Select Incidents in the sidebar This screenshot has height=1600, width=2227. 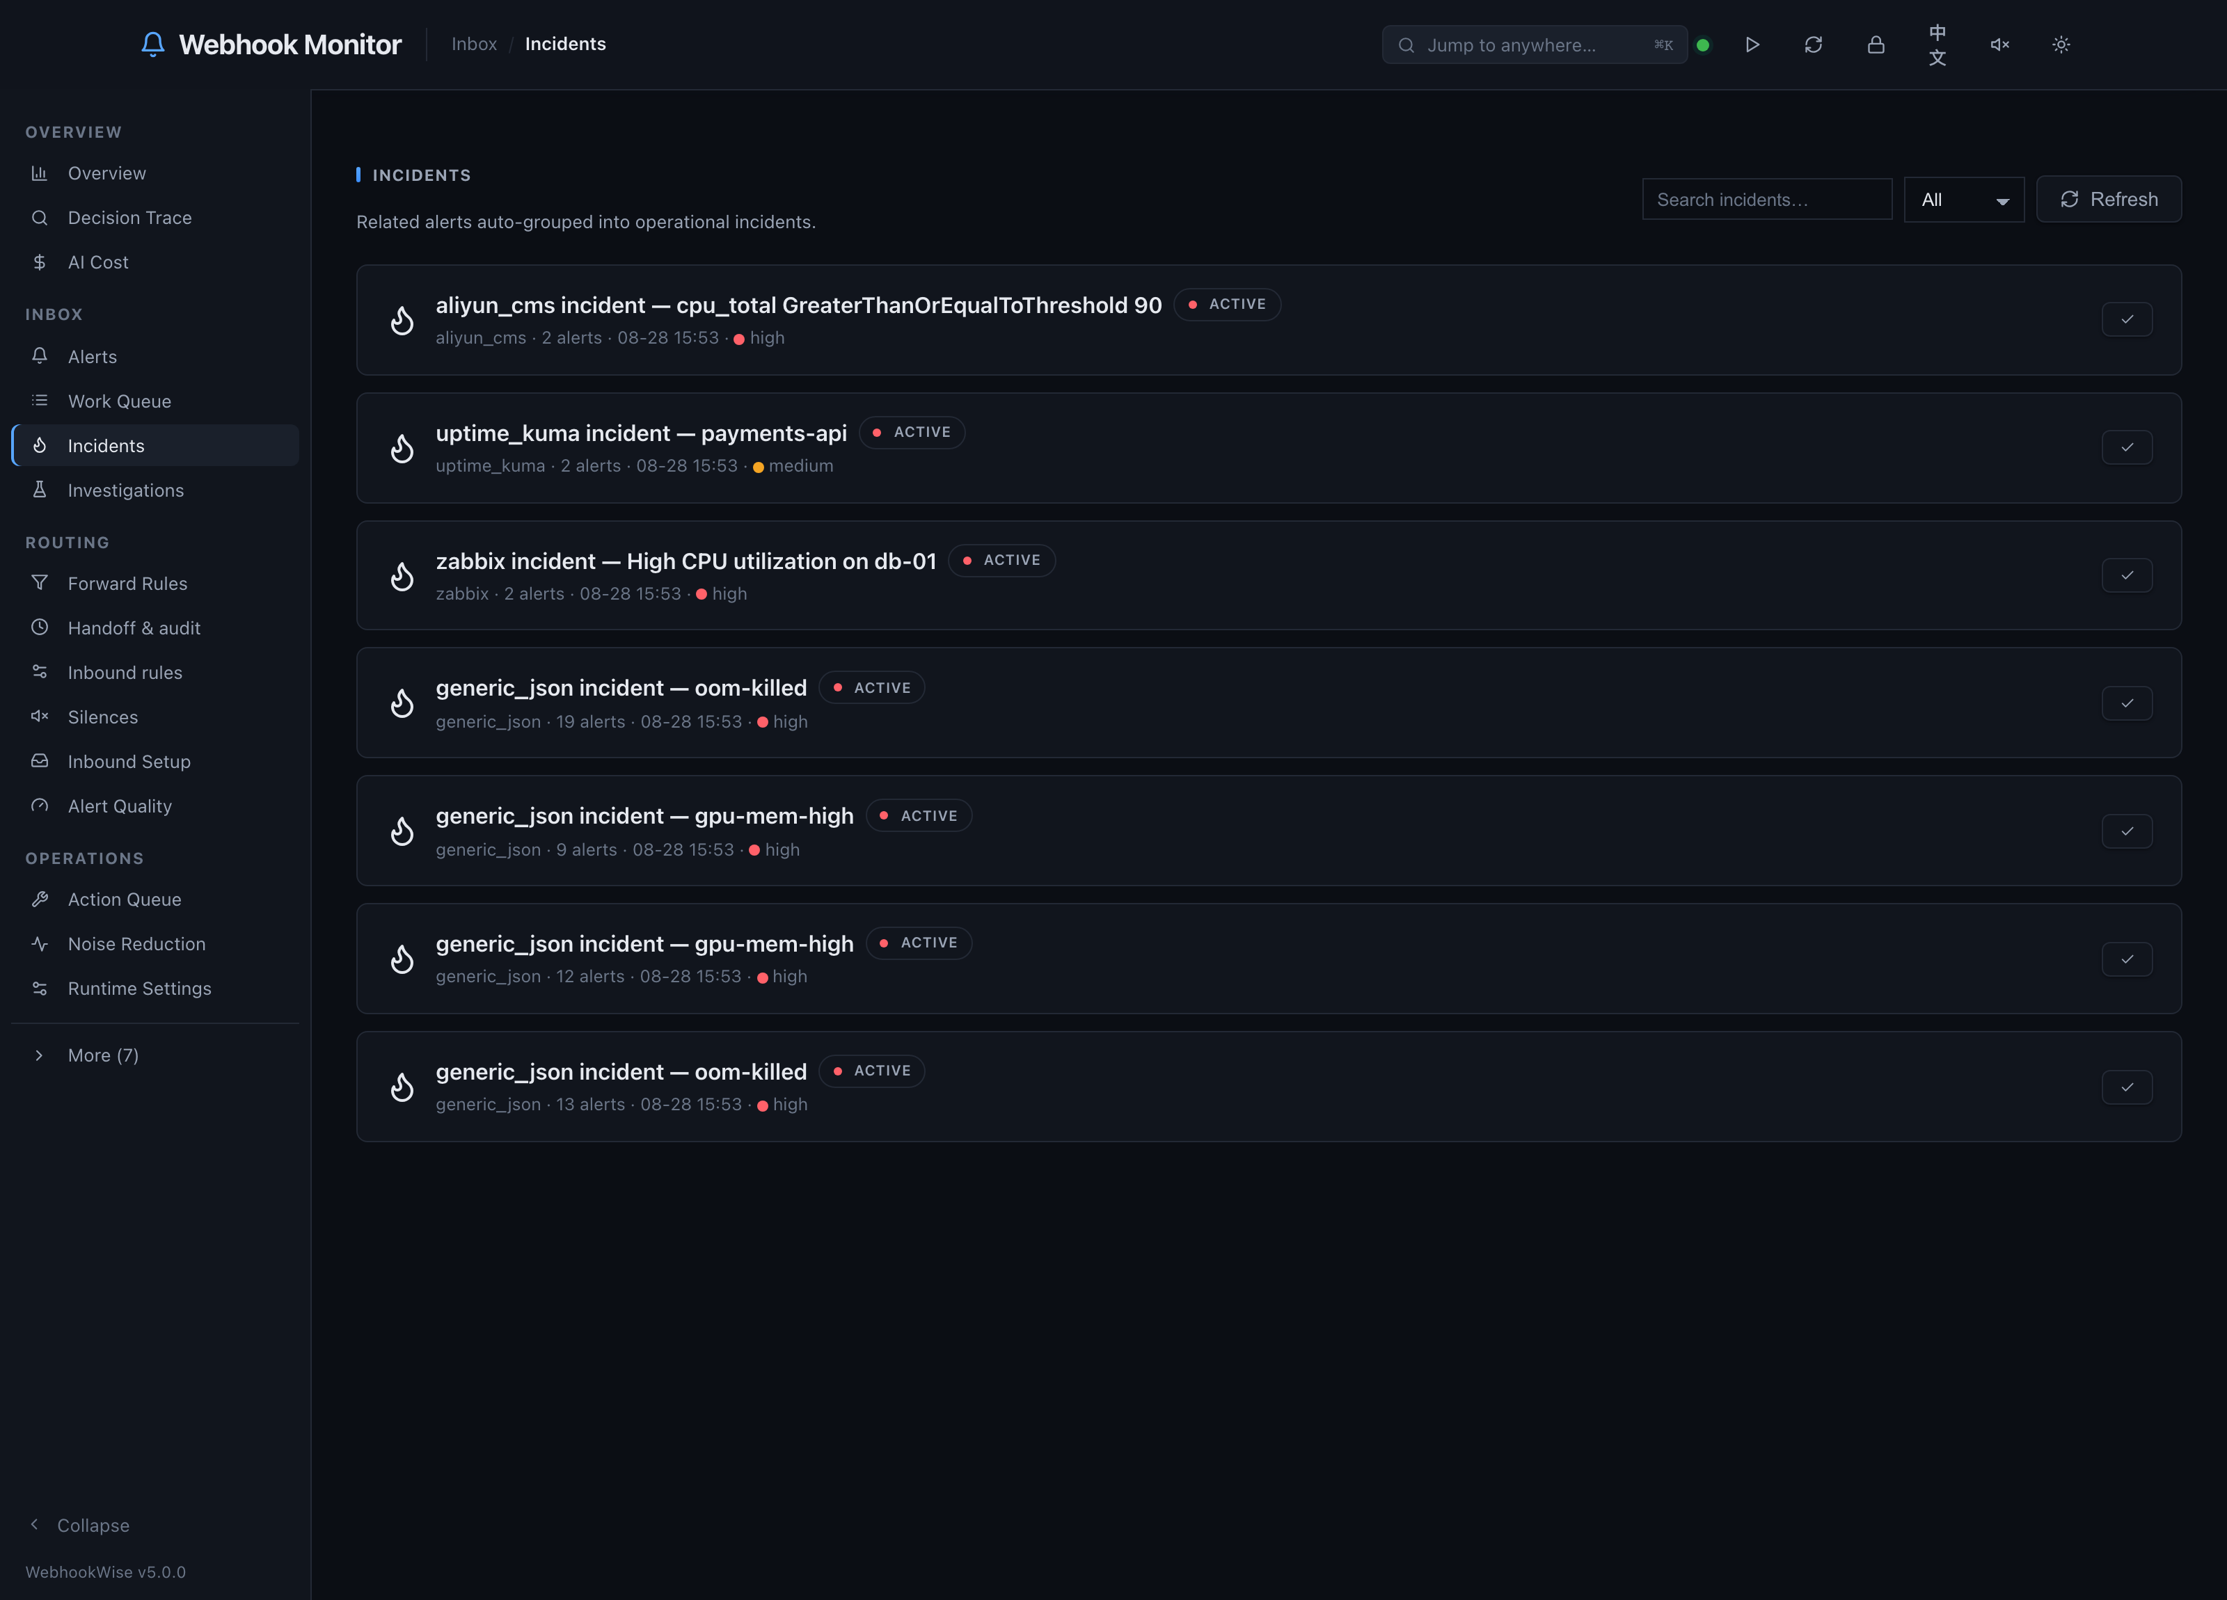pos(155,446)
